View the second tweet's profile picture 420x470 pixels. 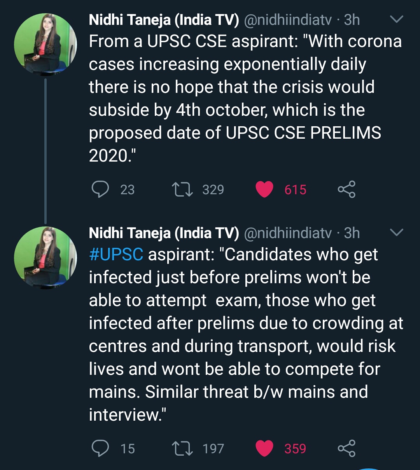pos(45,258)
